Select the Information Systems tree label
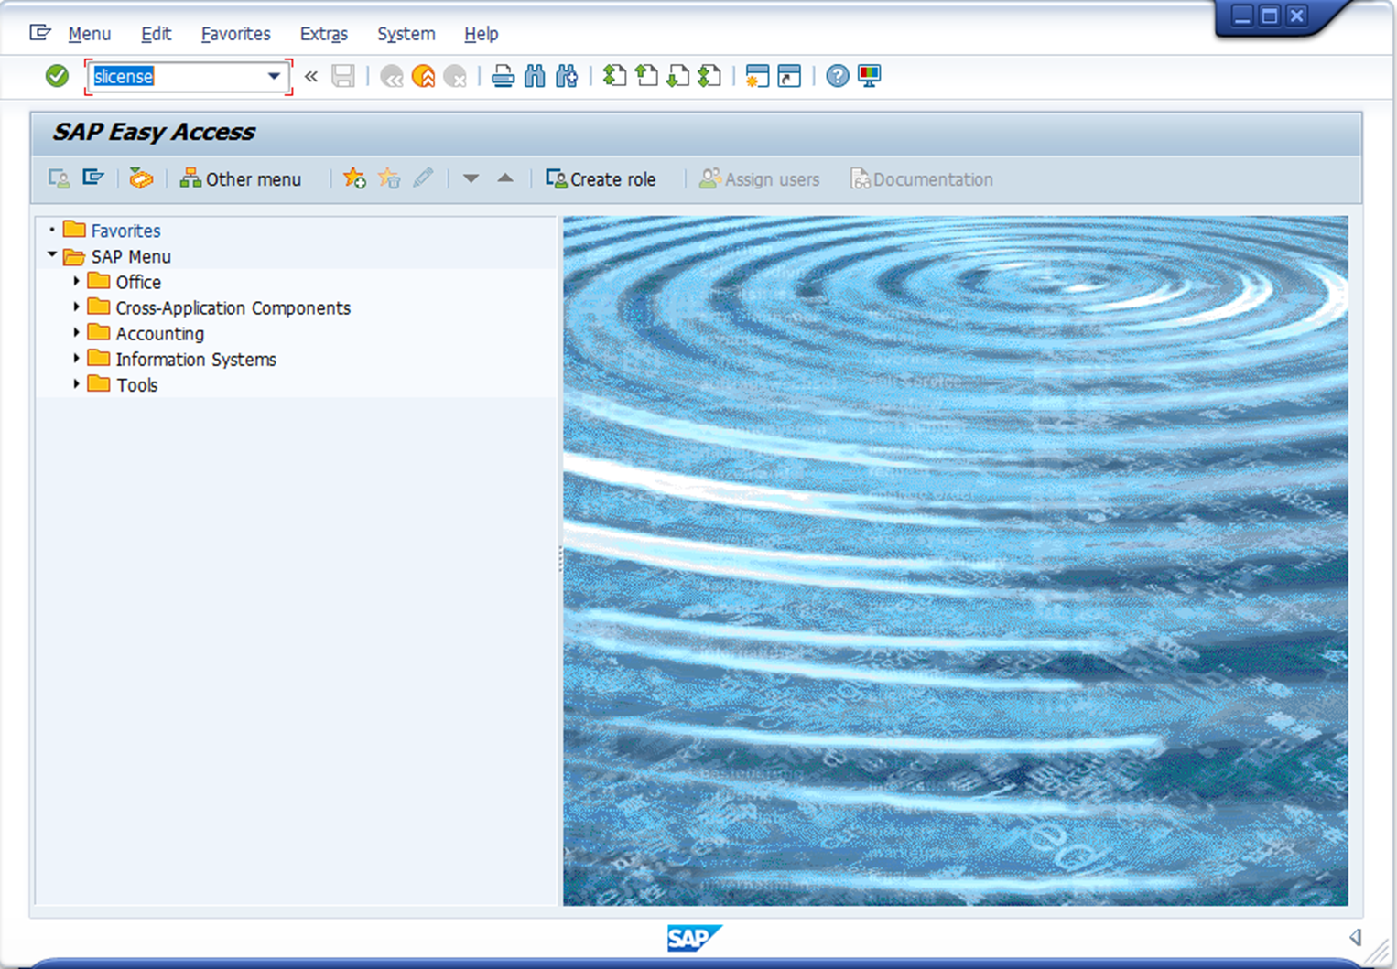Viewport: 1397px width, 969px height. 196,359
